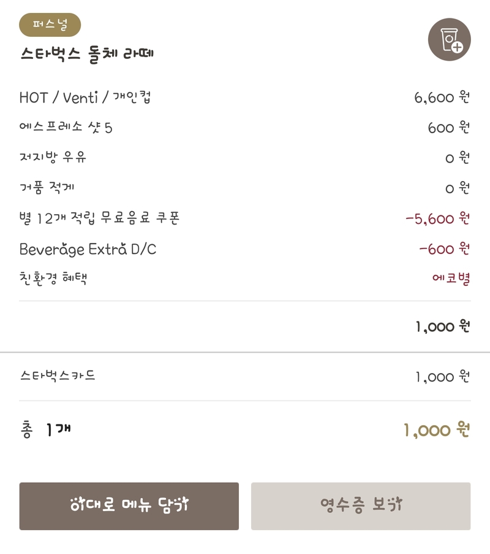Tap the -600 원 extra discount amount
Screen dimensions: 490x554
point(445,249)
